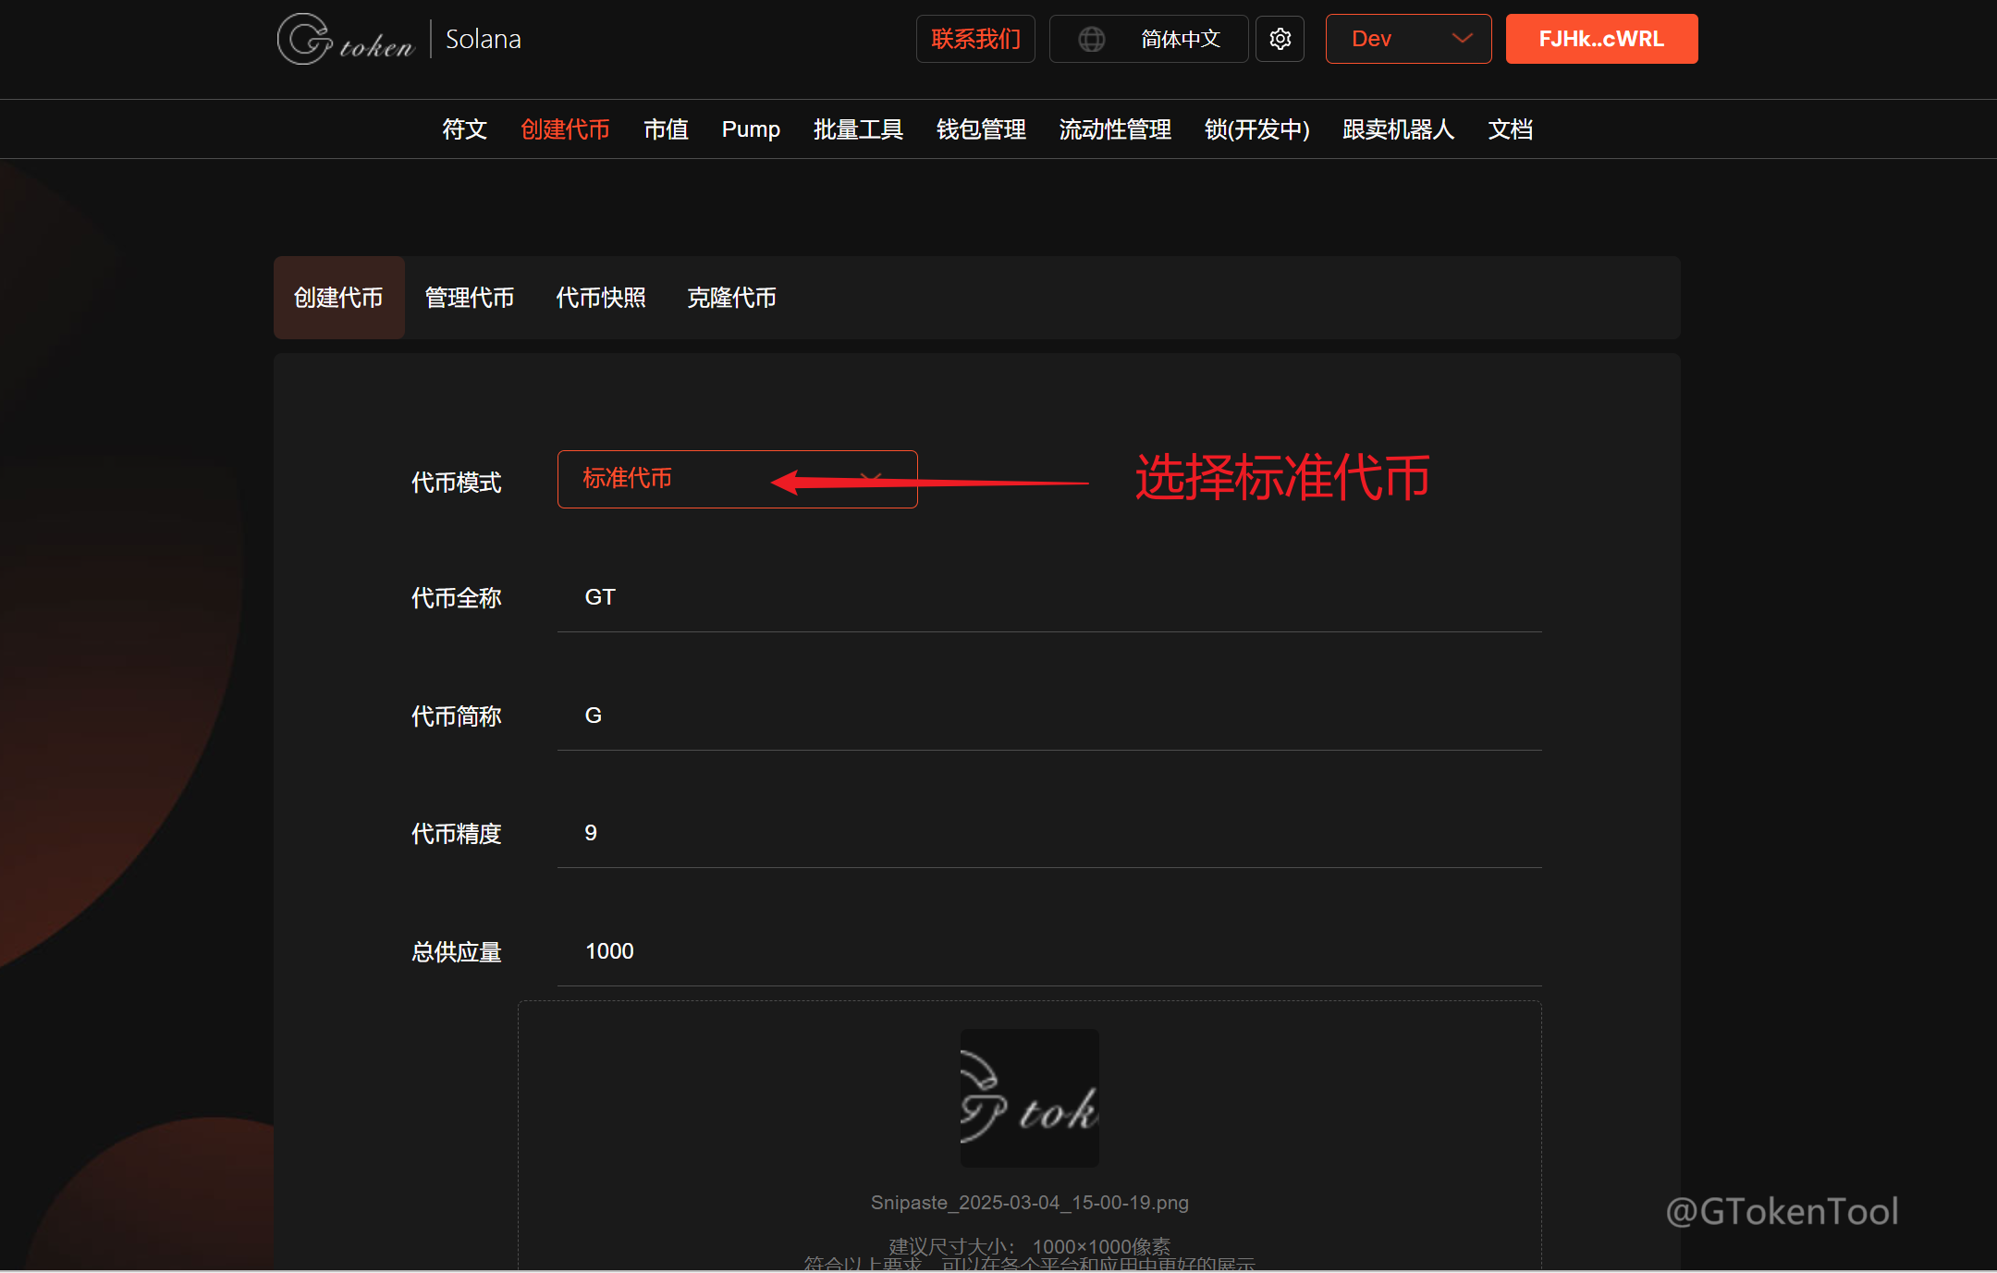Expand the Dev network dropdown
The image size is (1997, 1273).
[1407, 39]
